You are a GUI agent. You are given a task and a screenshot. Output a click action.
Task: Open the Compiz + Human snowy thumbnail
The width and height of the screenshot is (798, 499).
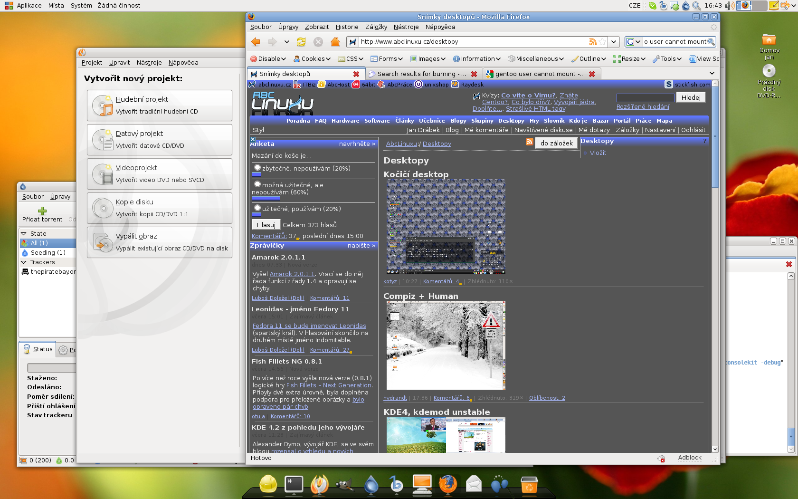[x=446, y=345]
